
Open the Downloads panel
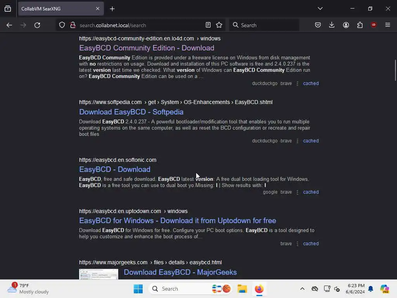coord(332,25)
